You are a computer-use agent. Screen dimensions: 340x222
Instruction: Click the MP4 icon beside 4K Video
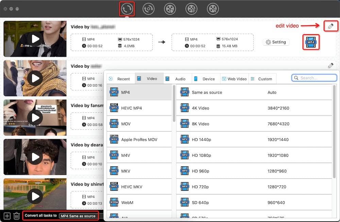click(185, 108)
